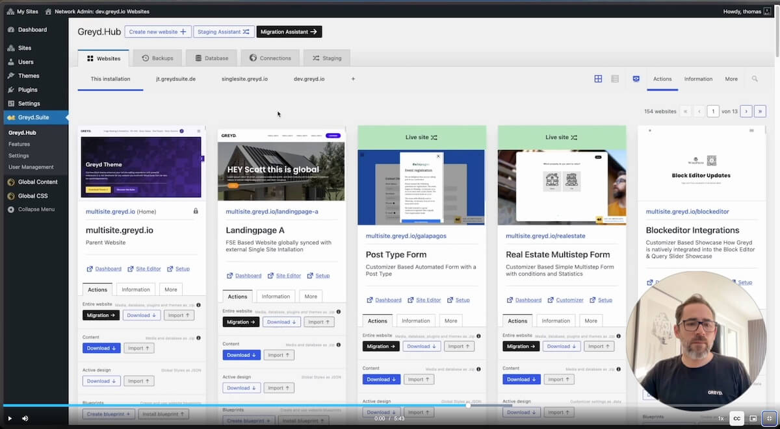
Task: Toggle closed captions CC button
Action: [x=736, y=419]
